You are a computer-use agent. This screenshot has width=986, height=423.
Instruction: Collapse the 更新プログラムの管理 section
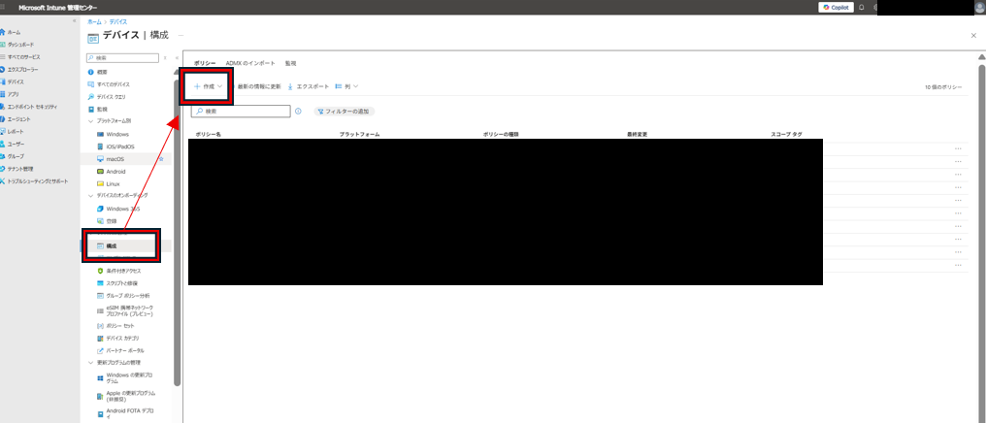[90, 362]
